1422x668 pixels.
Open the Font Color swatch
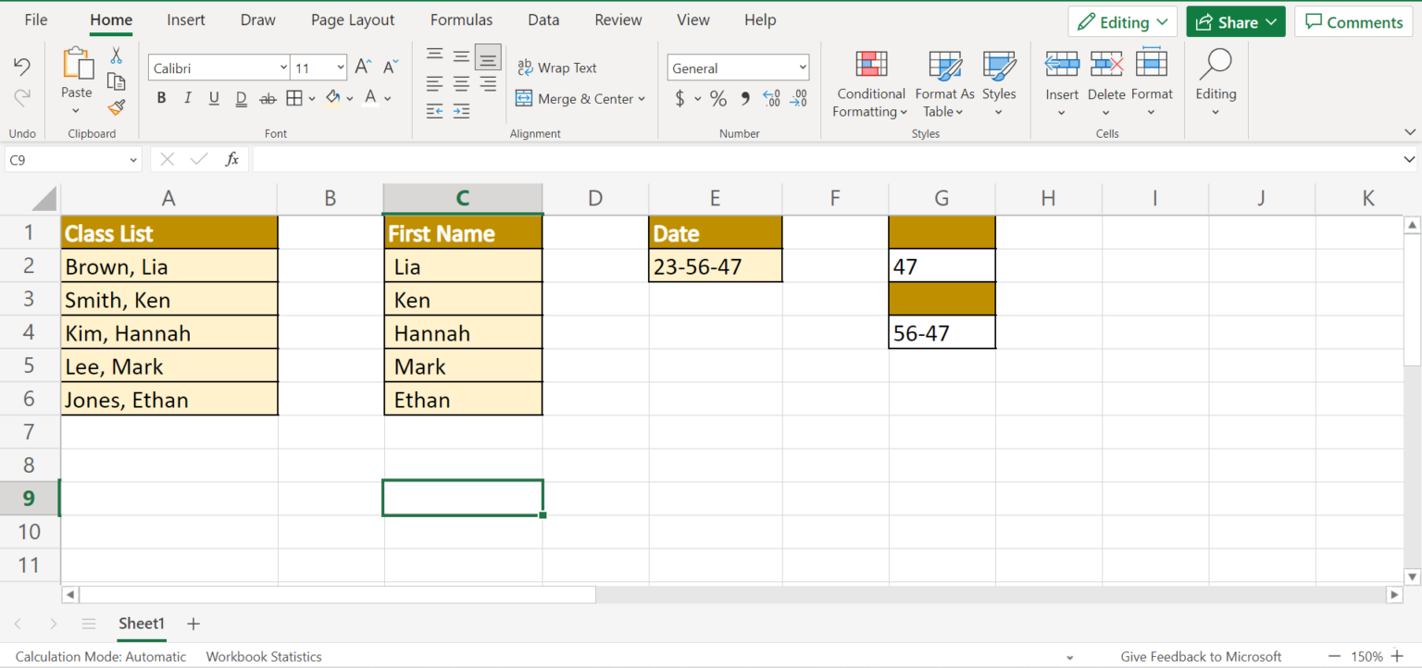(368, 98)
